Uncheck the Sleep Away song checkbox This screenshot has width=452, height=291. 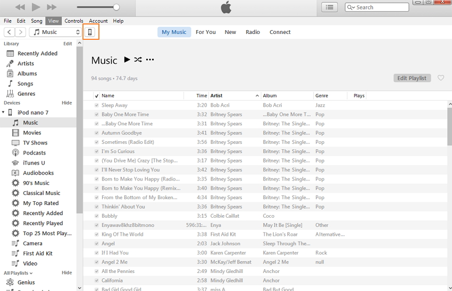[x=96, y=105]
